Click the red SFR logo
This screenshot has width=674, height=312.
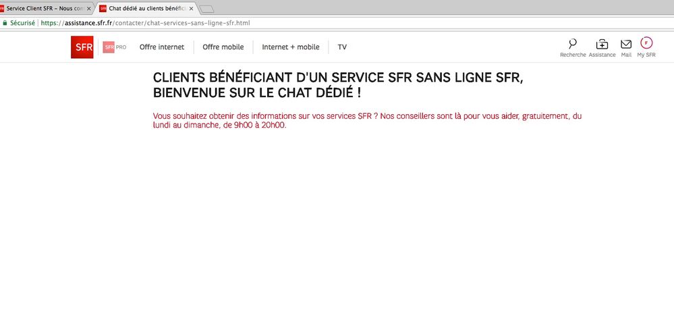[x=82, y=47]
